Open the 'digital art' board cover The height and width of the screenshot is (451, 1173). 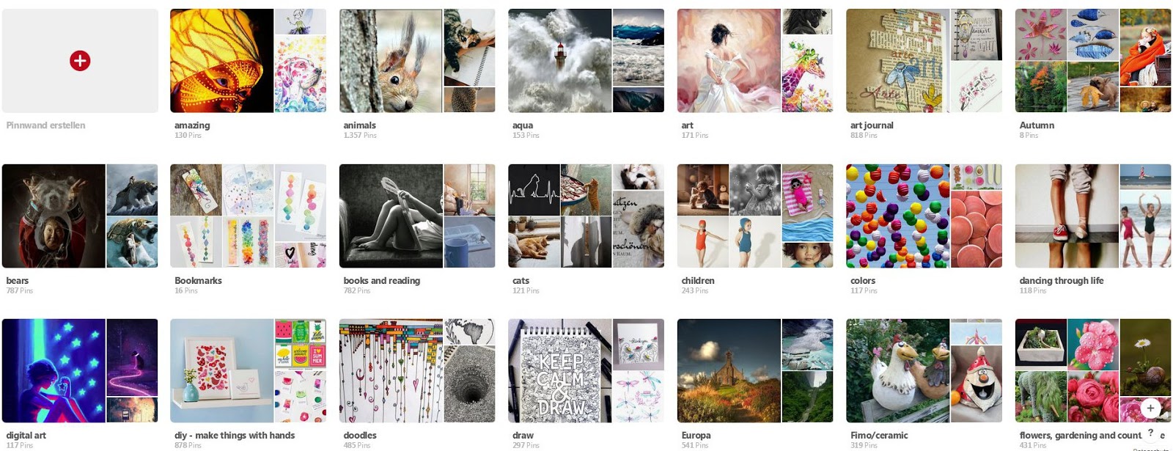[54, 370]
